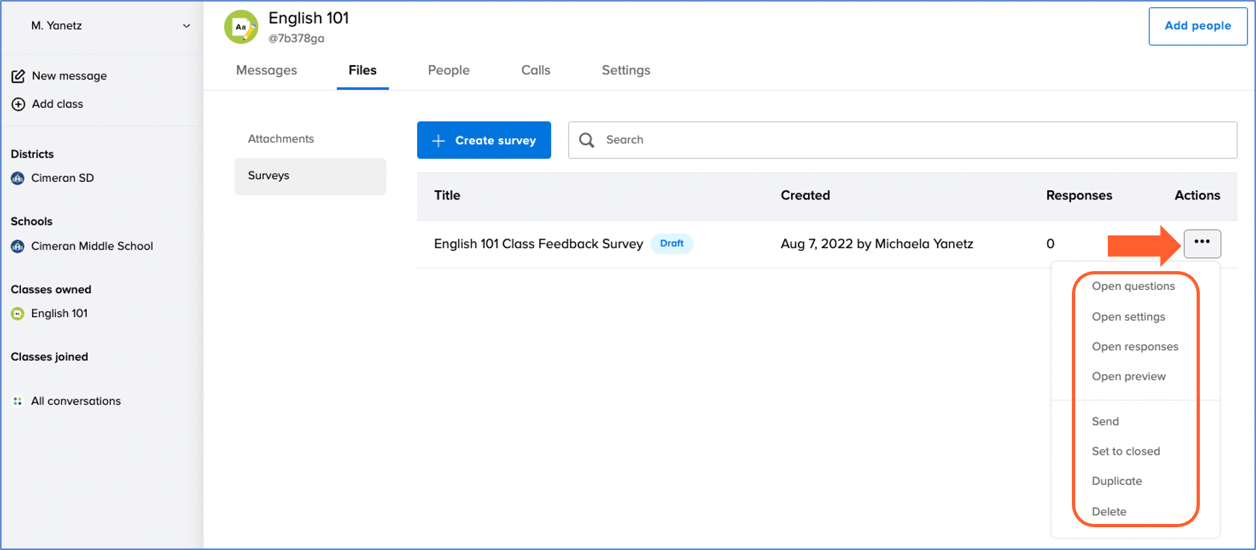Click the Cimeran Middle School icon
The width and height of the screenshot is (1256, 550).
pos(18,246)
